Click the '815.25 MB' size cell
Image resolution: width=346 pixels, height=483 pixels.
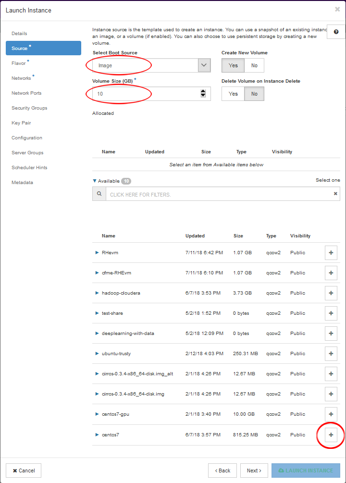tap(246, 435)
